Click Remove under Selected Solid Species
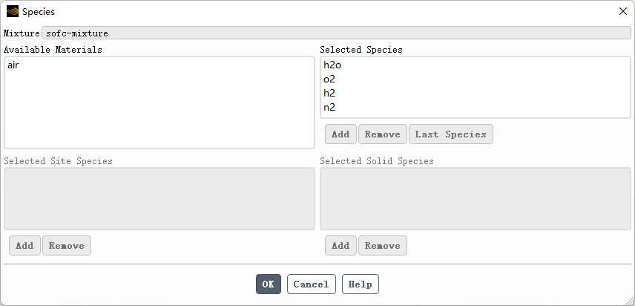 pyautogui.click(x=383, y=246)
